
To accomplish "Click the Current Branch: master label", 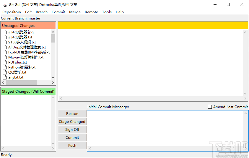I will (21, 18).
